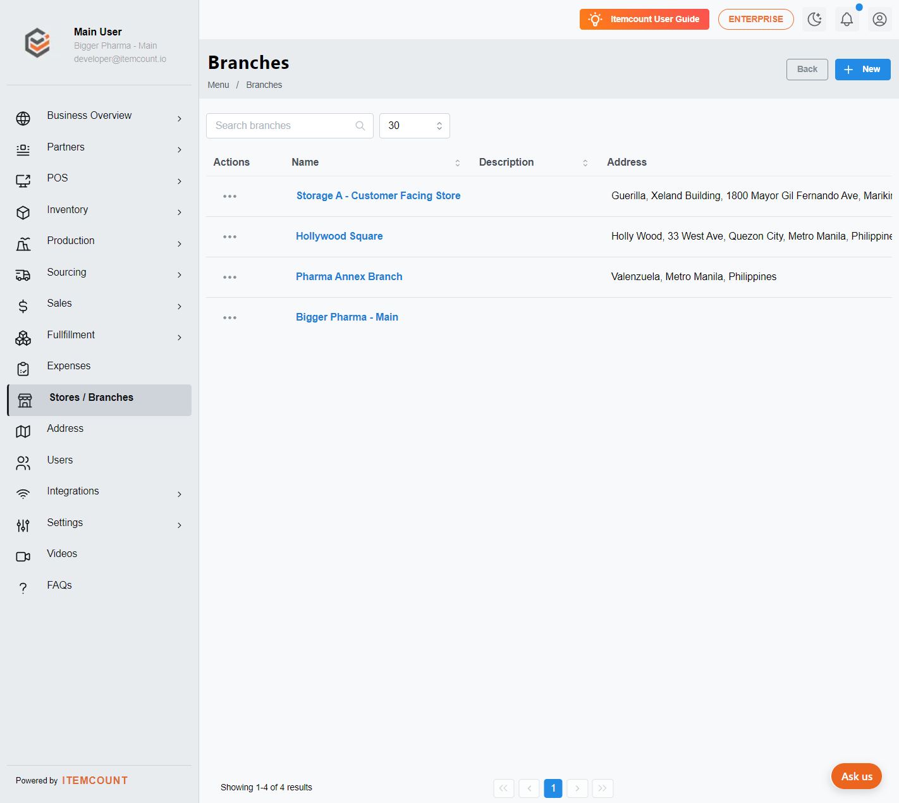The image size is (899, 803).
Task: Expand the Partners submenu chevron
Action: click(x=180, y=150)
